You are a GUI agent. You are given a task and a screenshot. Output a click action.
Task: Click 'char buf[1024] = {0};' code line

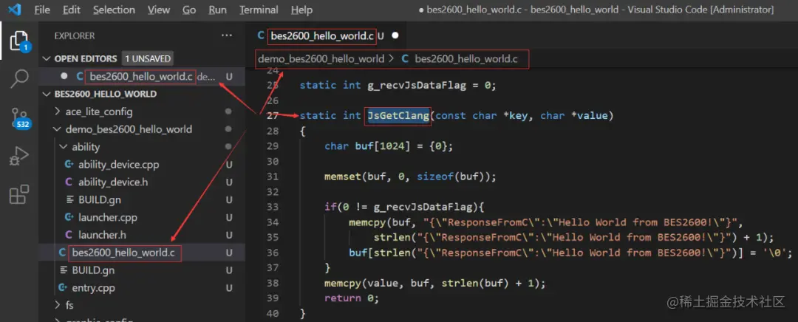pyautogui.click(x=389, y=146)
